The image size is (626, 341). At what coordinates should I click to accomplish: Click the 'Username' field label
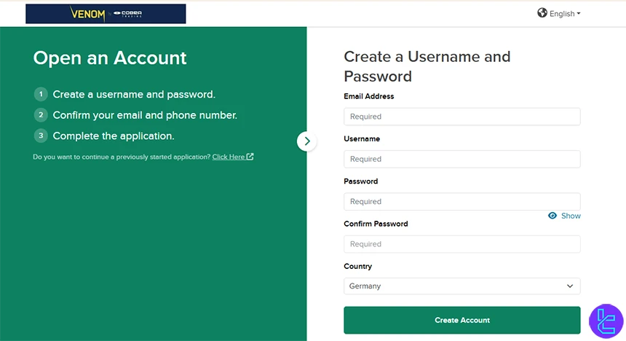coord(362,138)
